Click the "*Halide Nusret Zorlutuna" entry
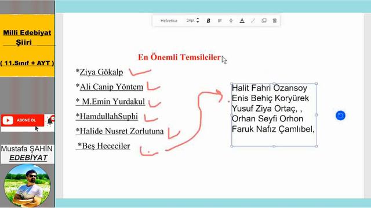The height and width of the screenshot is (208, 371). click(x=120, y=131)
